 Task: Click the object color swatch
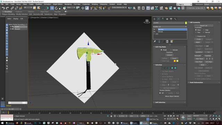tap(186, 23)
